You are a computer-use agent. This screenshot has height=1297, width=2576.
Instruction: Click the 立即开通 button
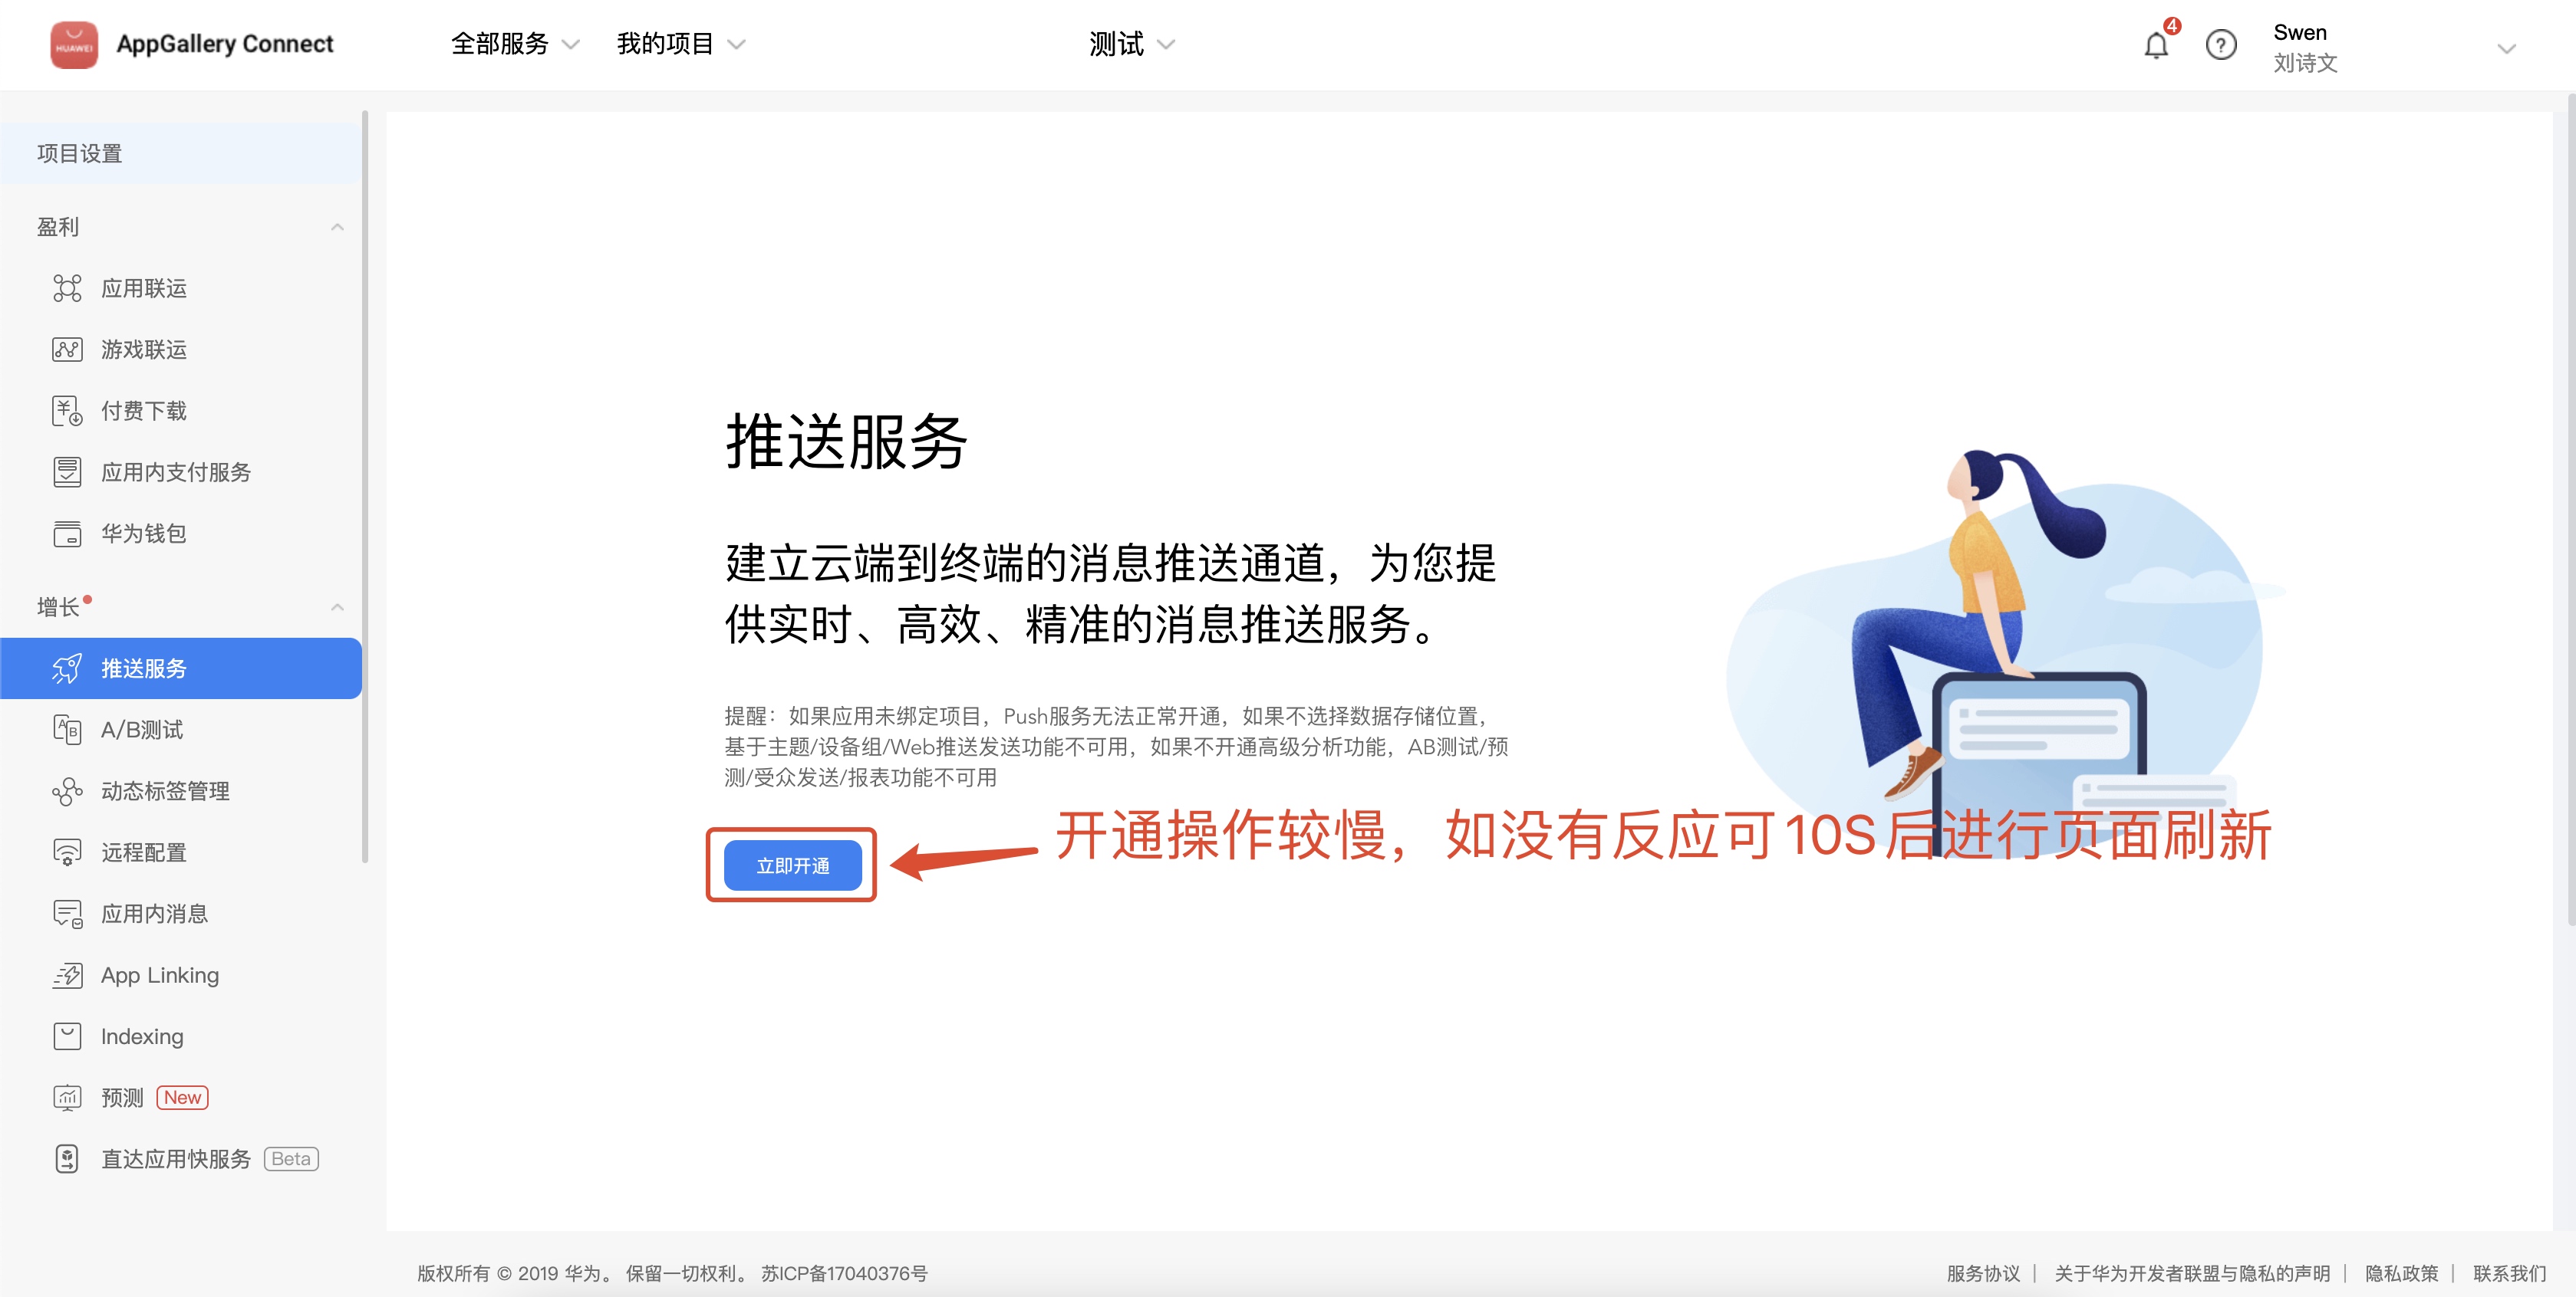(792, 865)
